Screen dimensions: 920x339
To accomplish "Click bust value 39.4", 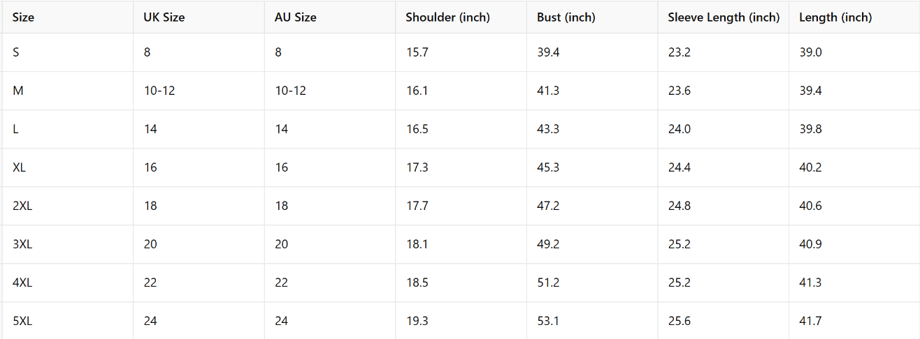I will [x=548, y=52].
